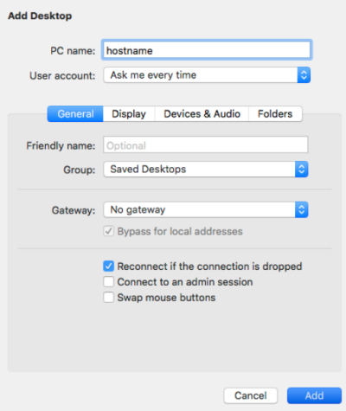
Task: Click the User account stepper arrows
Action: point(304,75)
